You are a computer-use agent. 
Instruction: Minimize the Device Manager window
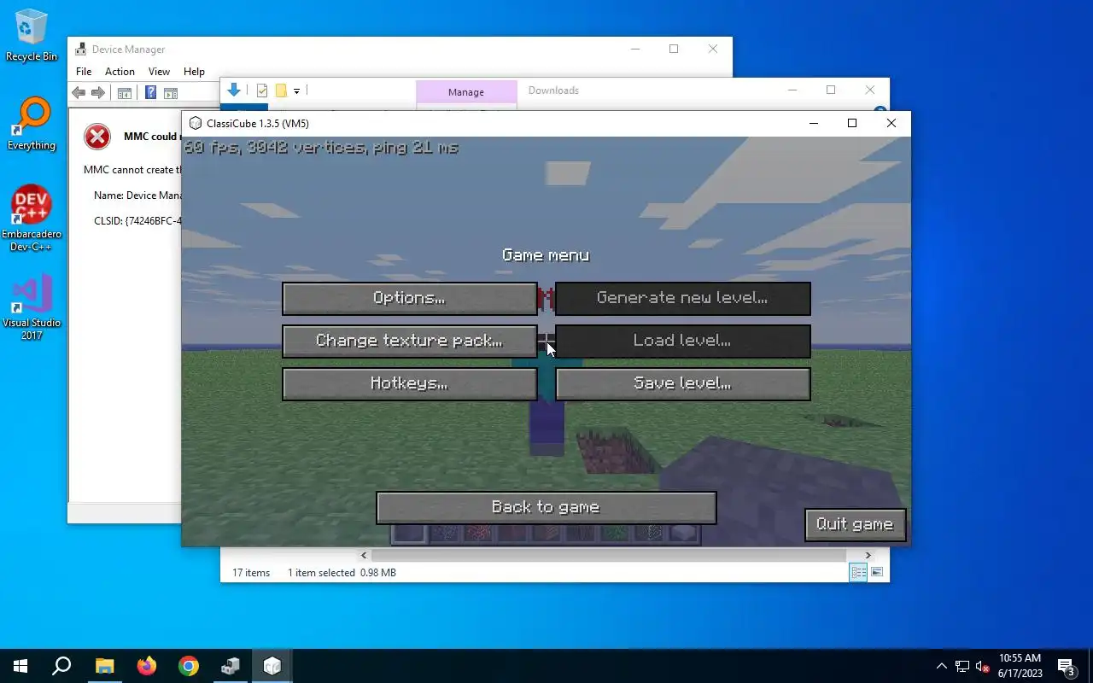pyautogui.click(x=634, y=50)
